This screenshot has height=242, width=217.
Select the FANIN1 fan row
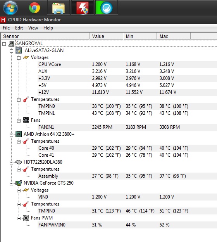pos(127,127)
